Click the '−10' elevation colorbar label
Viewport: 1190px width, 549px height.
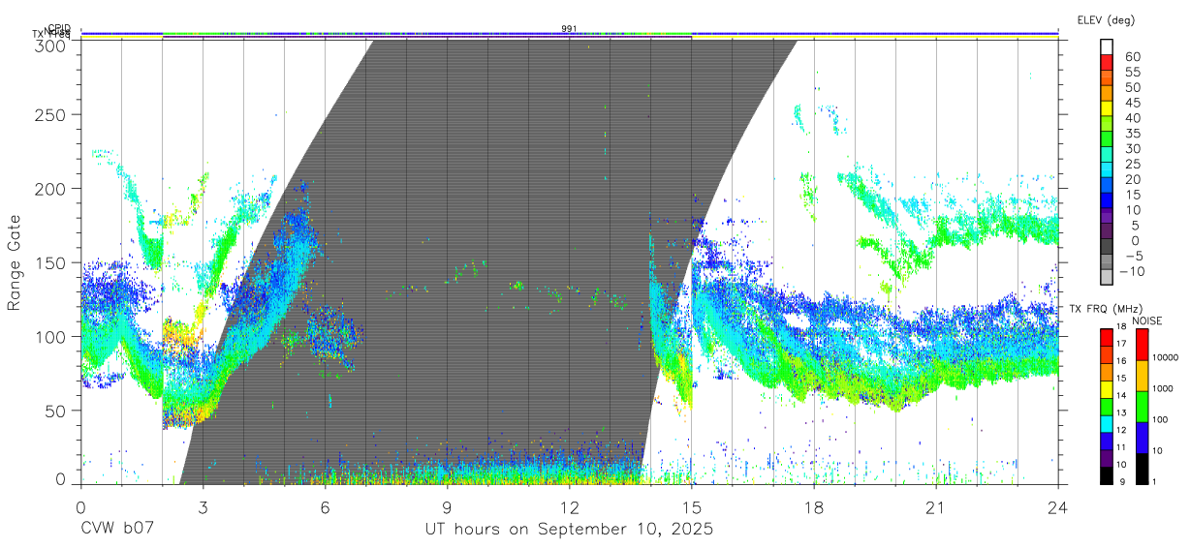tap(1131, 271)
